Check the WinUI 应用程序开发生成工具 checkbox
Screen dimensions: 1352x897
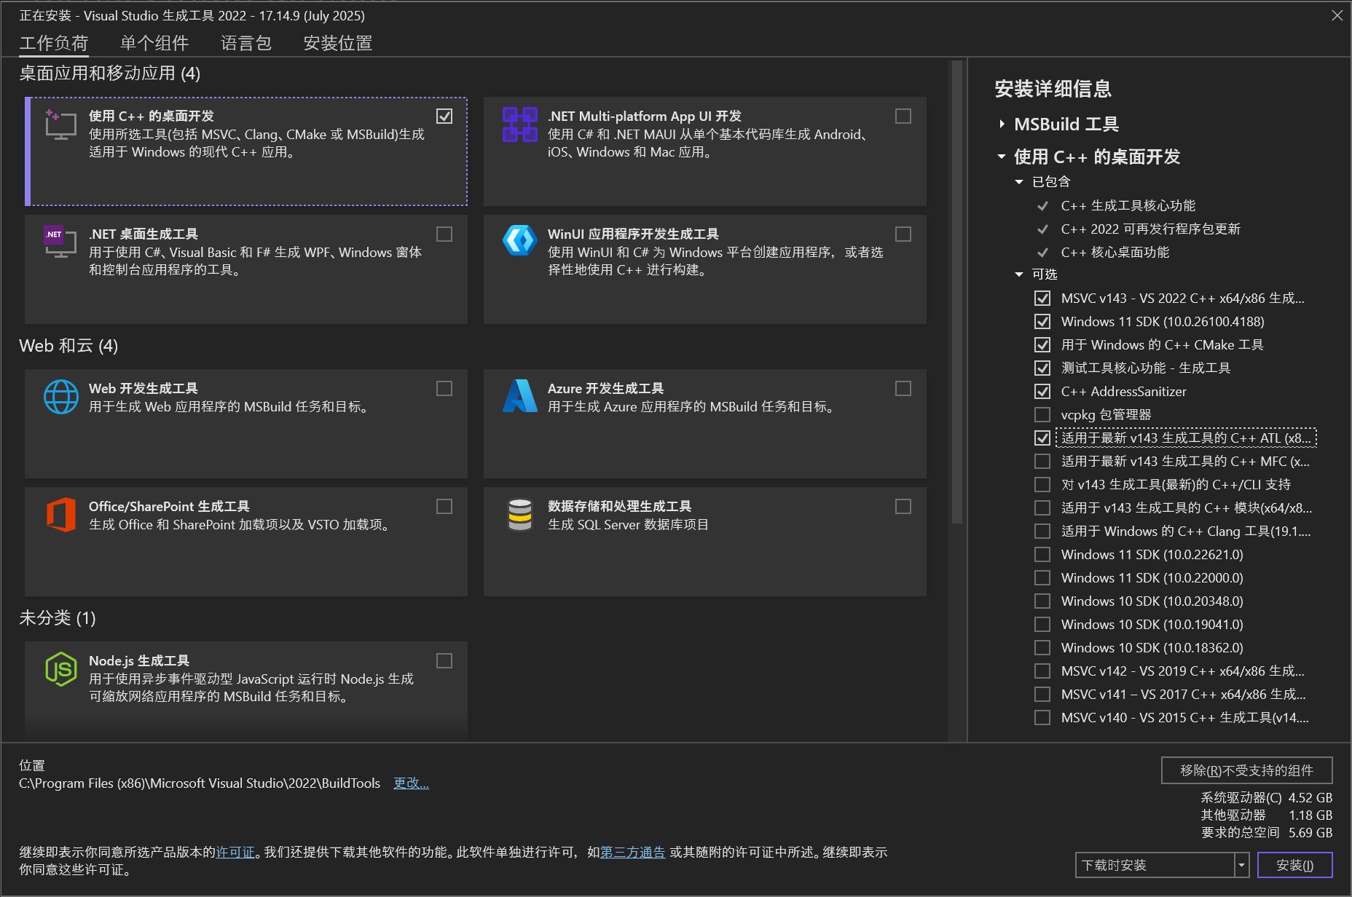click(903, 234)
